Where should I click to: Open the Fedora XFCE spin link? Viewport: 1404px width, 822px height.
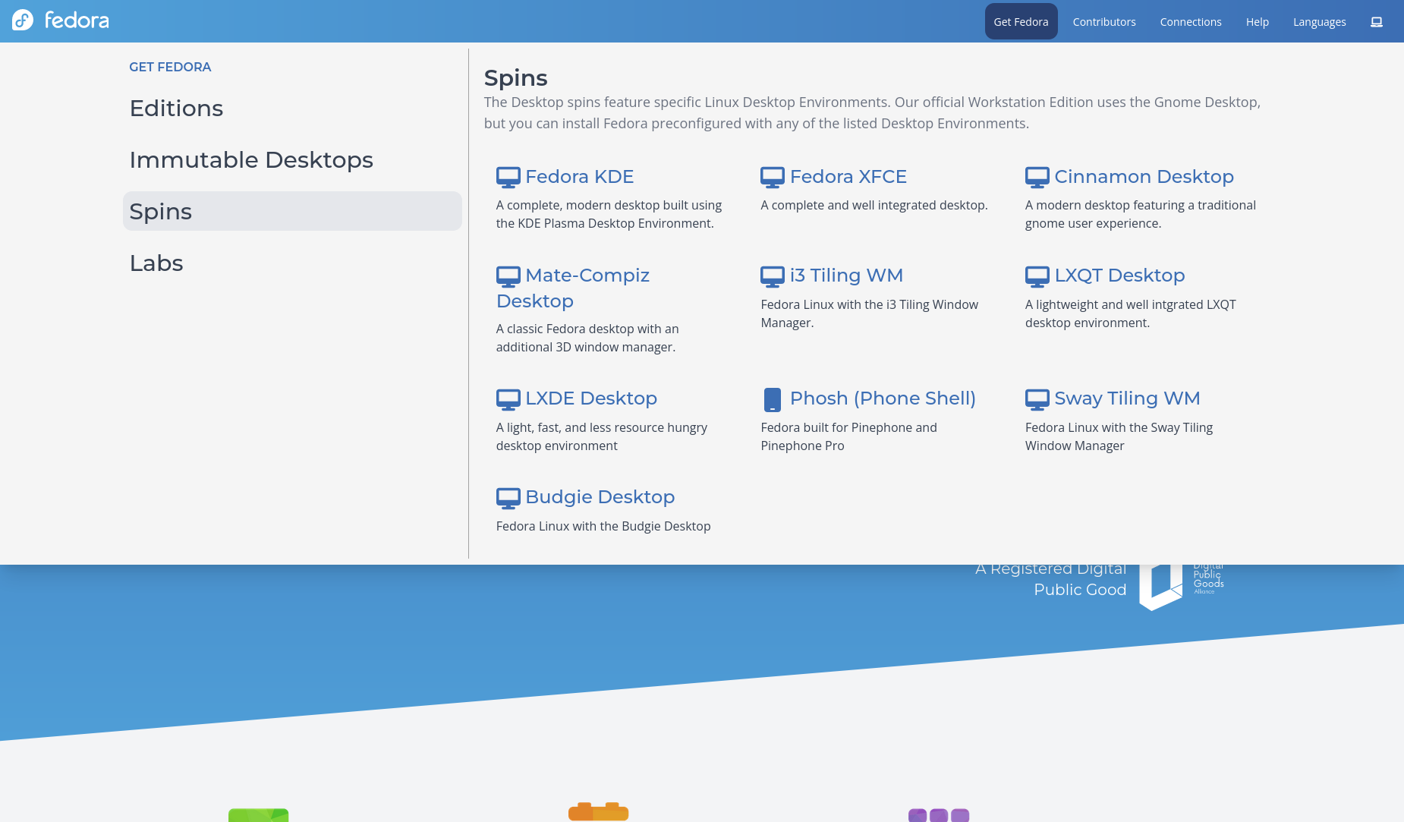[848, 177]
